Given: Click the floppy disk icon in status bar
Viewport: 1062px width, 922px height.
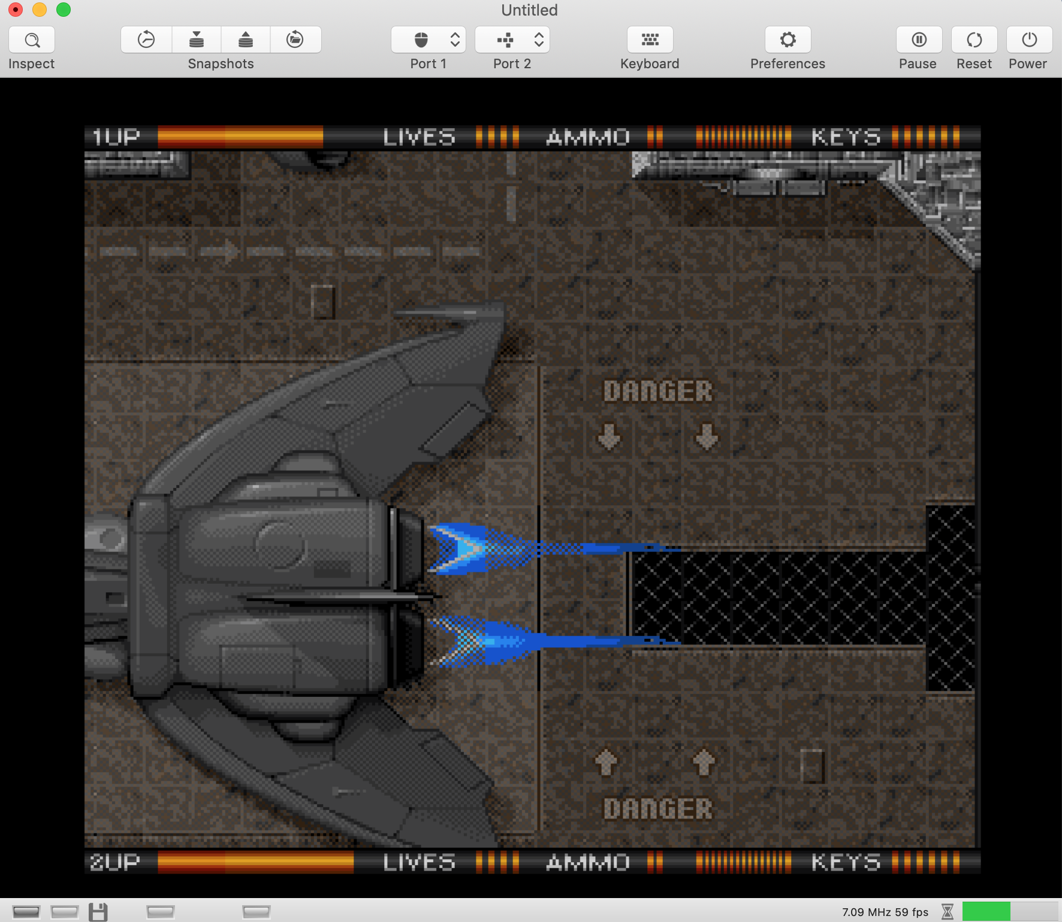Looking at the screenshot, I should tap(98, 912).
